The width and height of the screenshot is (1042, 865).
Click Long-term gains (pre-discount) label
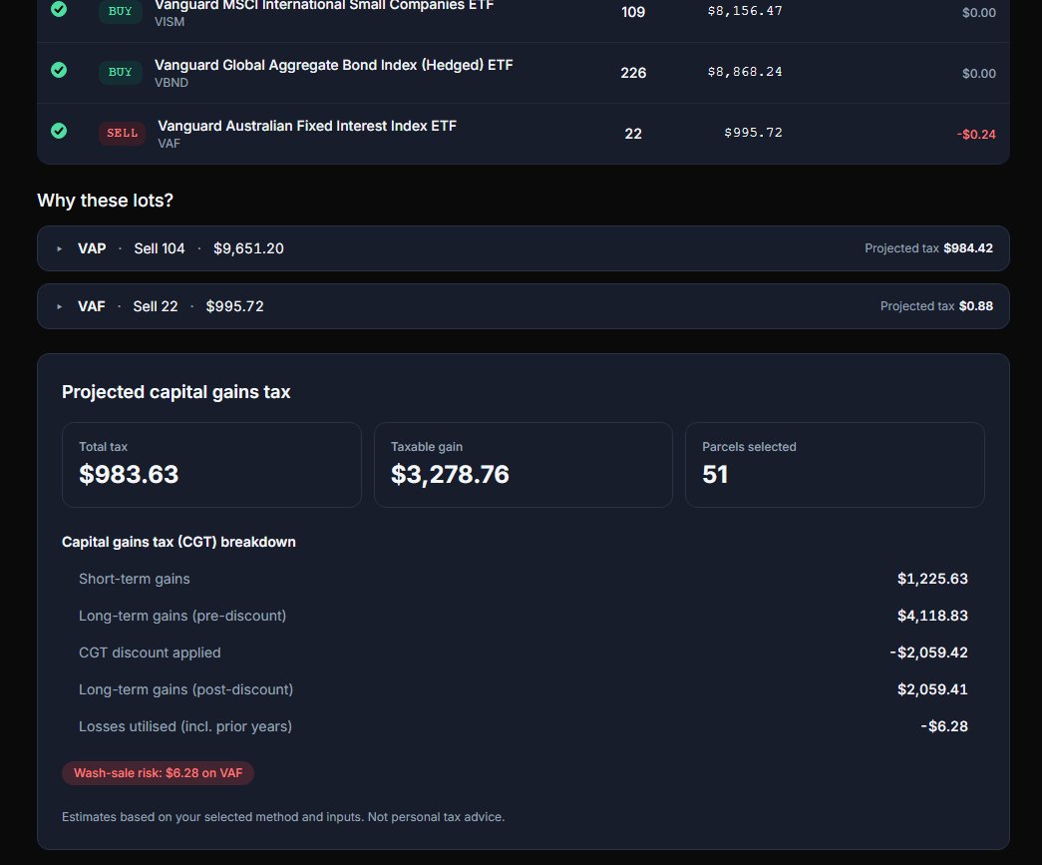182,616
